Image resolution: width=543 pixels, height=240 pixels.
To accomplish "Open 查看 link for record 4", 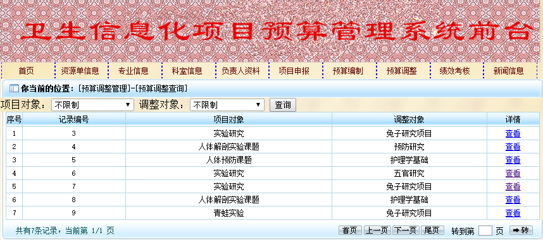I will tap(513, 147).
